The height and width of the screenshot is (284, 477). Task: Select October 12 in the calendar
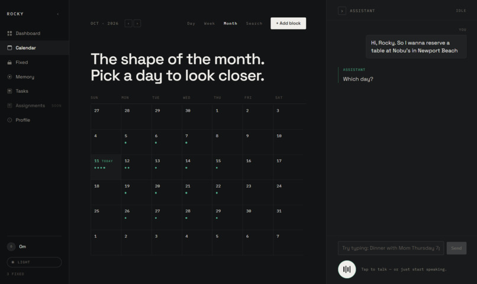point(136,167)
